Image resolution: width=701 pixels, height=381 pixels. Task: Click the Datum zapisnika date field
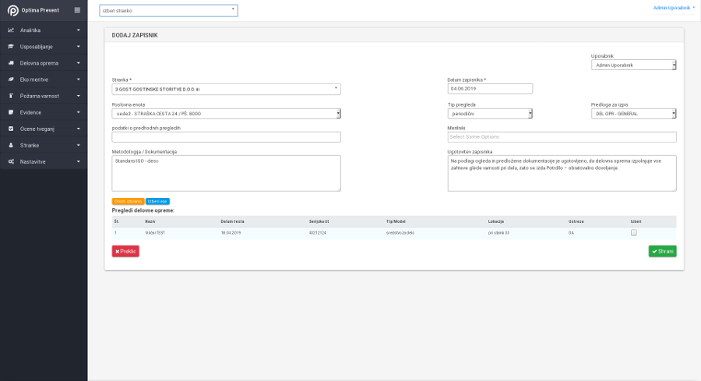(490, 89)
